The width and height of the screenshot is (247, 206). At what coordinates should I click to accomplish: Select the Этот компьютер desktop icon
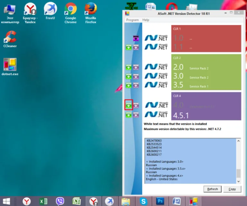10,14
